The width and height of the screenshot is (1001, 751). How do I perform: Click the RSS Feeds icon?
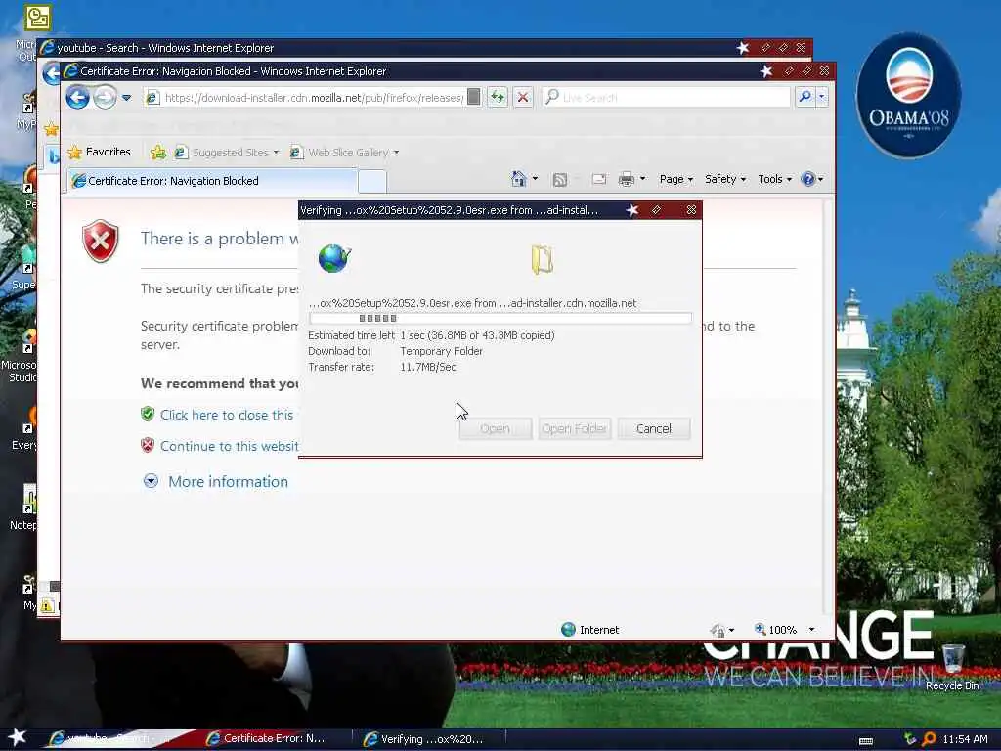click(560, 180)
